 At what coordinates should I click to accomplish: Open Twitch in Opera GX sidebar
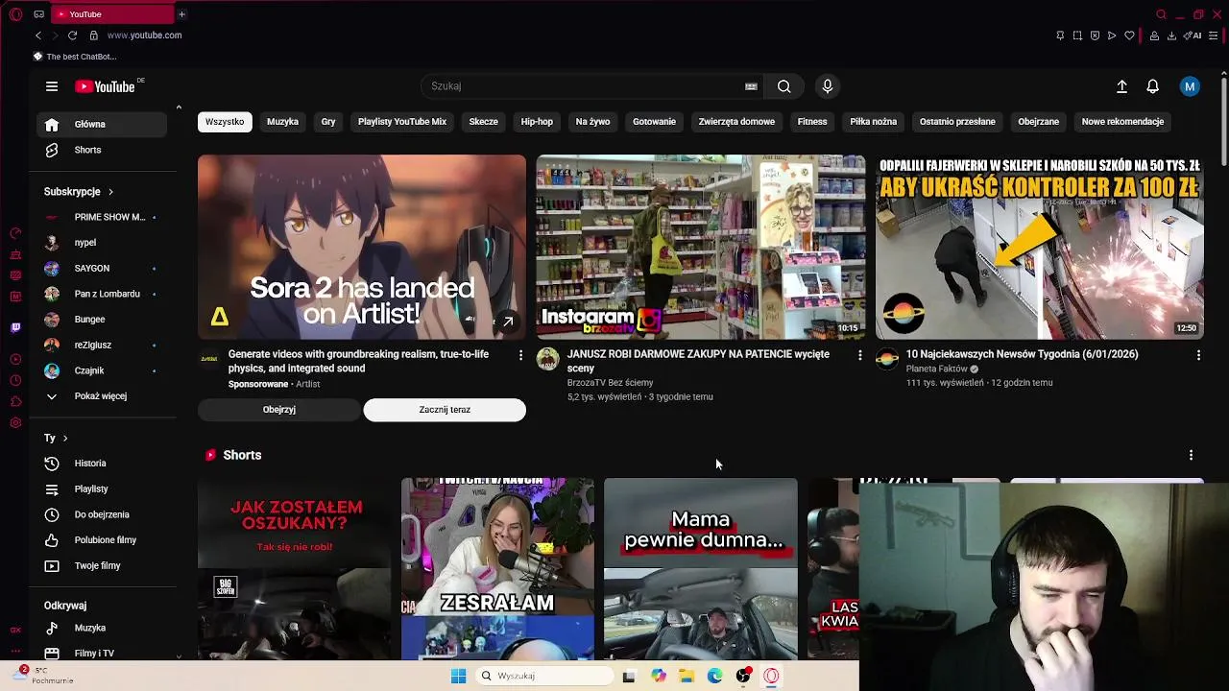15,328
